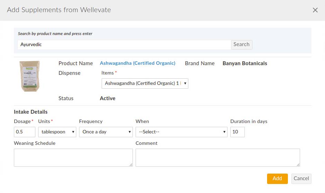
Task: Click the orange Add button
Action: (x=277, y=179)
